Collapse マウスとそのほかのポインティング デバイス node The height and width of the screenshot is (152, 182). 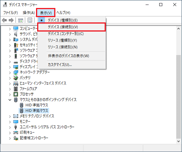[x=10, y=100]
